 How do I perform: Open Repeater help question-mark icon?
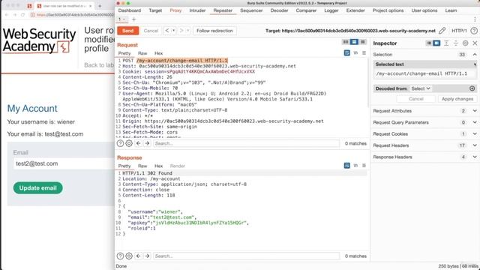(474, 31)
